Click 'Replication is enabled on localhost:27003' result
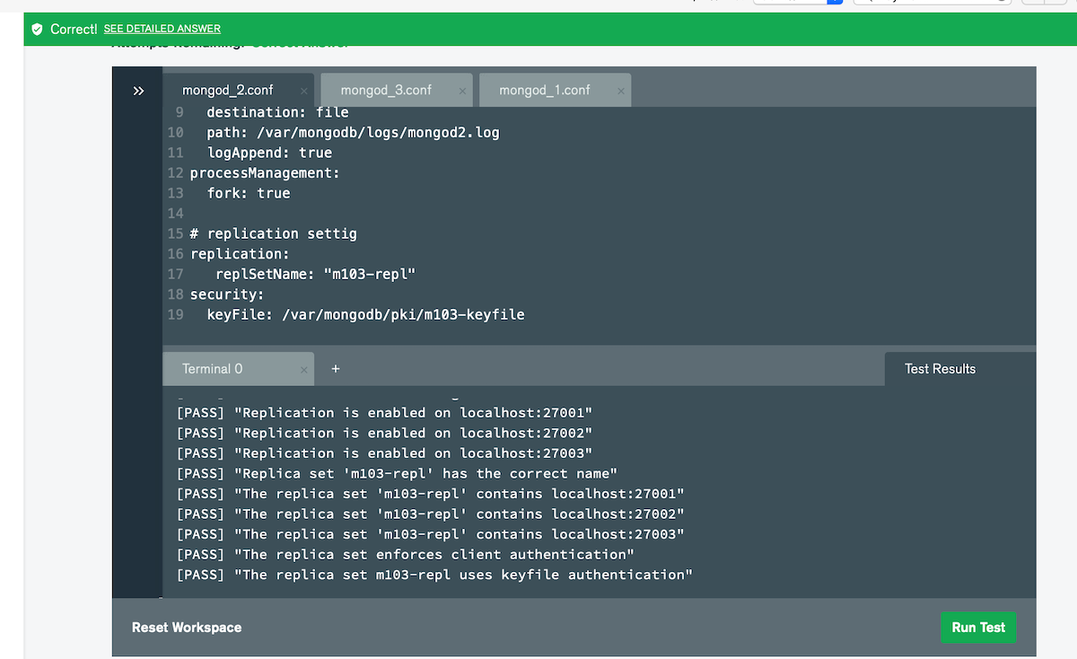This screenshot has height=659, width=1077. tap(384, 453)
